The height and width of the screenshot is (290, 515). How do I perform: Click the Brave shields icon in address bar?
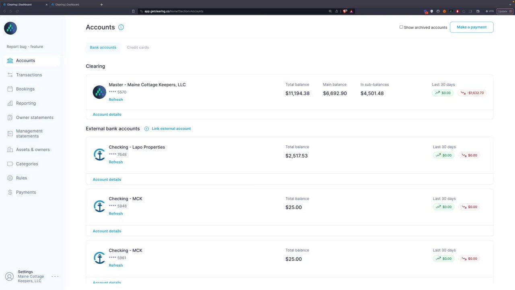click(345, 11)
